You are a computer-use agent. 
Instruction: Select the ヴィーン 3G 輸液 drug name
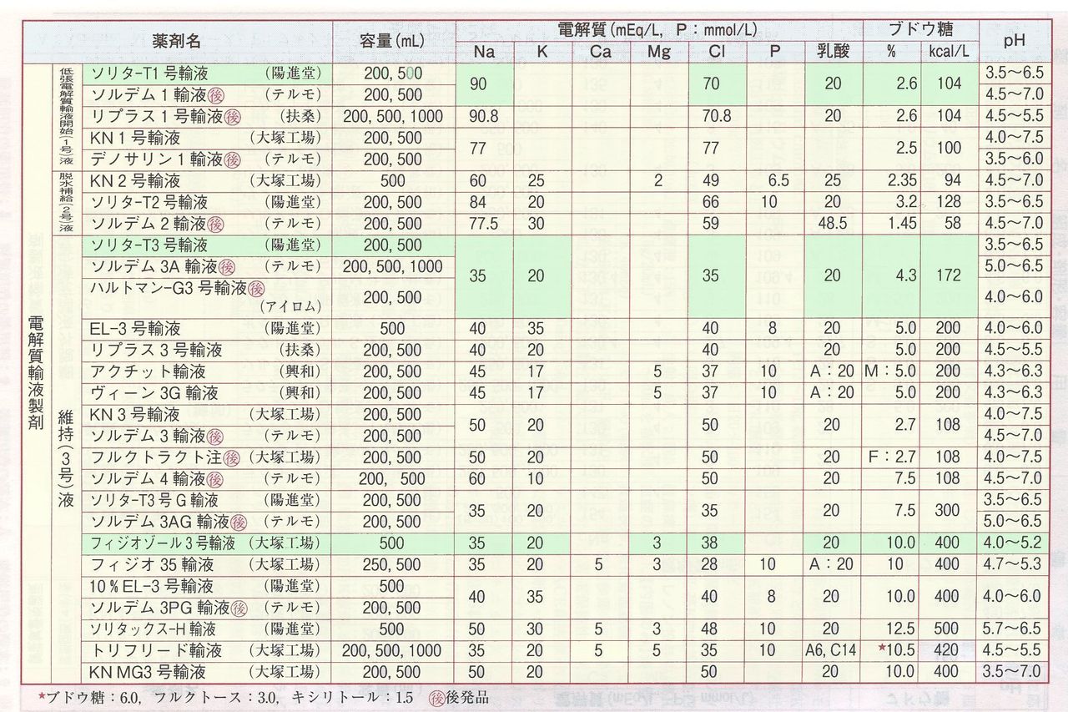pyautogui.click(x=154, y=392)
